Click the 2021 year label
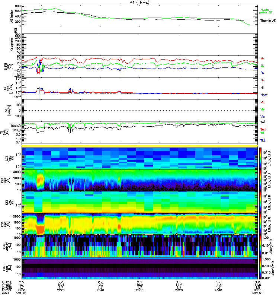279x298 pixels. click(x=5, y=293)
